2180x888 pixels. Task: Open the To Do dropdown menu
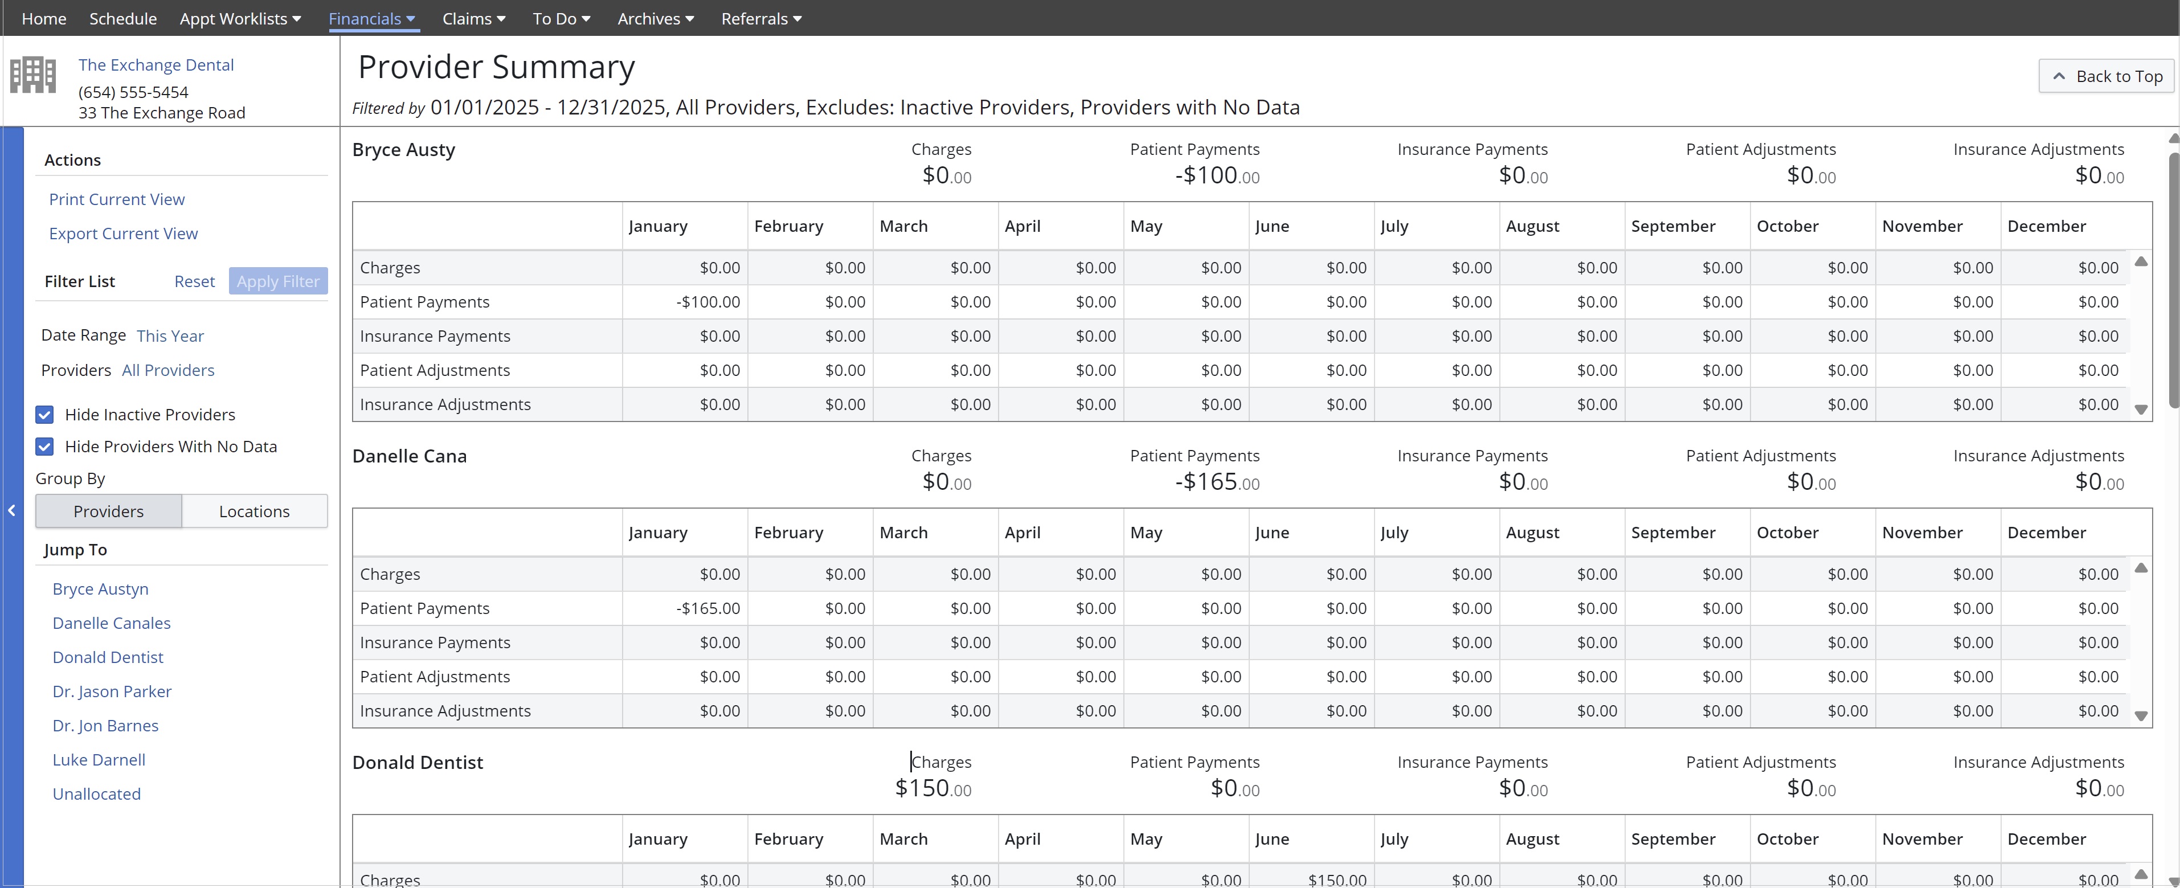[562, 19]
